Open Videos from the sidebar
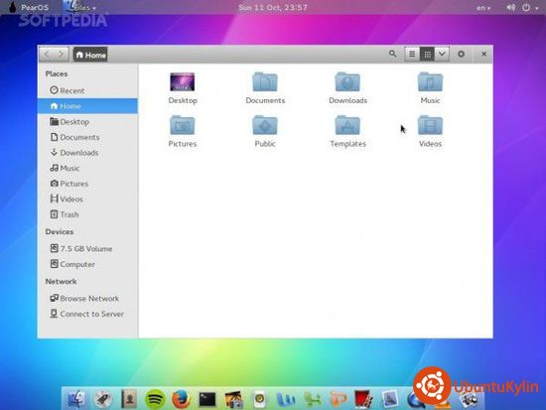Screen dimensions: 546x410 pos(87,199)
